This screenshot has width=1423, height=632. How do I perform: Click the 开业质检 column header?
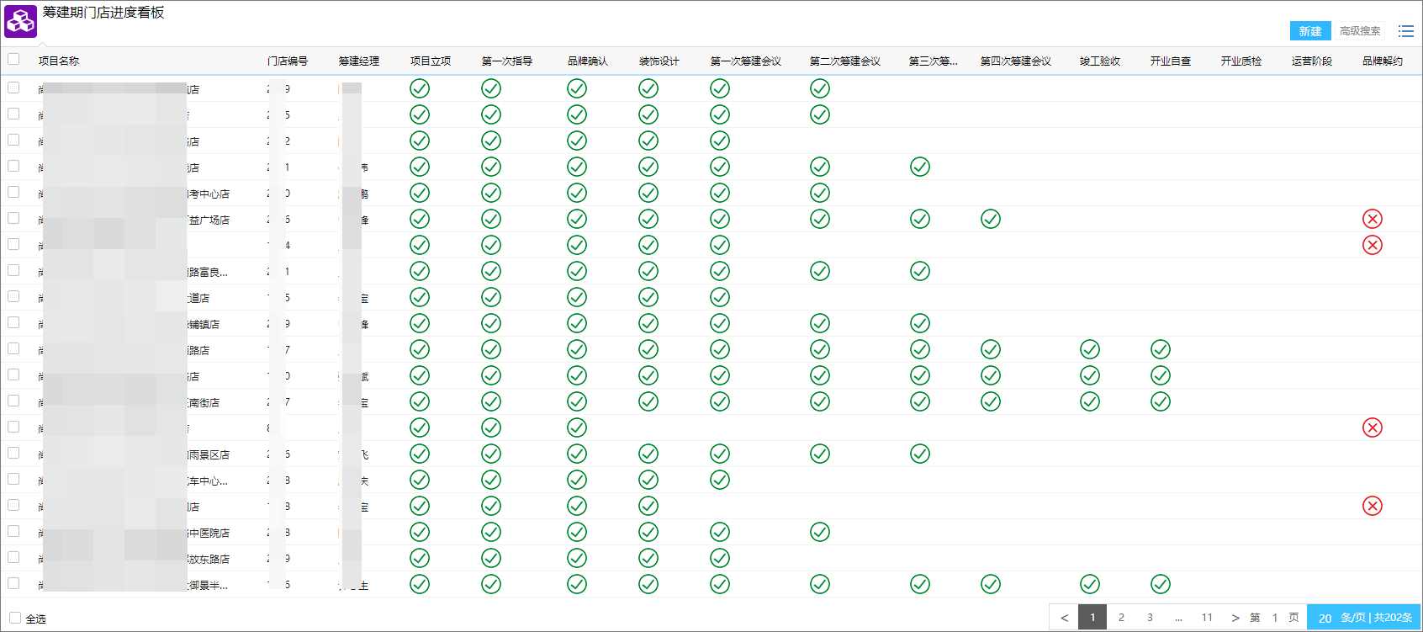click(1241, 61)
